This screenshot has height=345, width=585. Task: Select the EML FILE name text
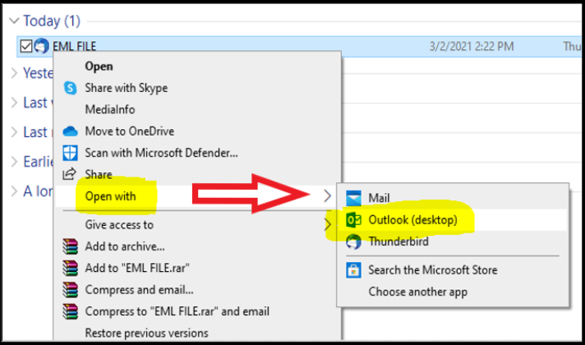74,46
